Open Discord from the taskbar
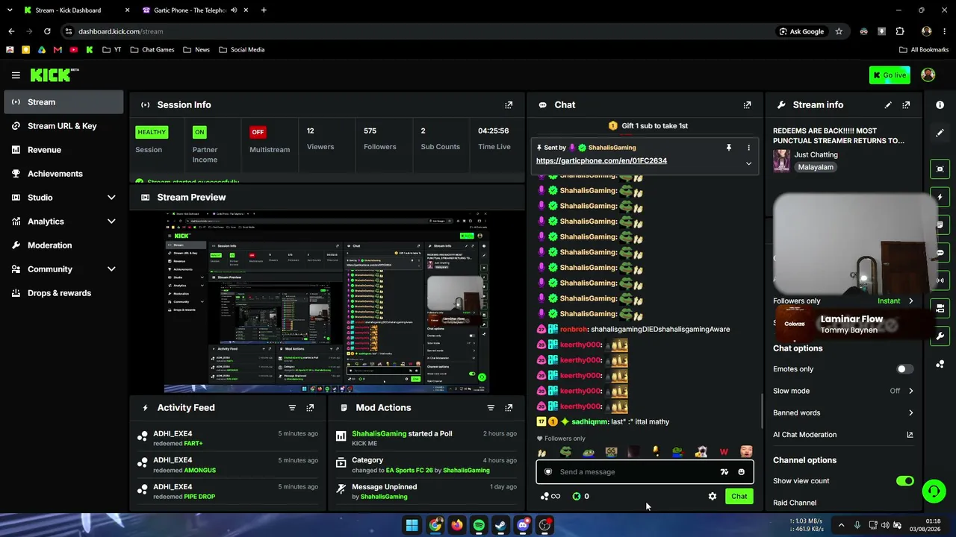 523,525
